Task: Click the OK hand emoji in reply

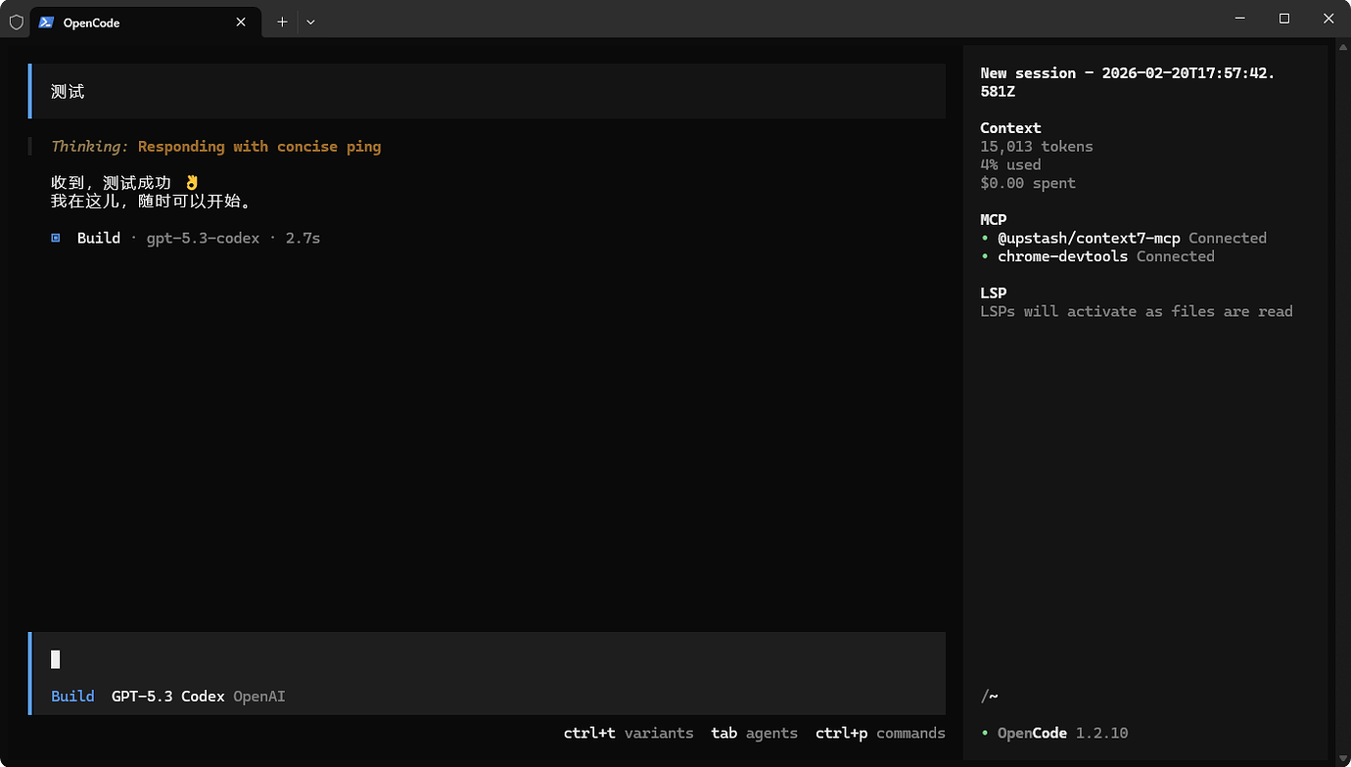Action: (192, 183)
